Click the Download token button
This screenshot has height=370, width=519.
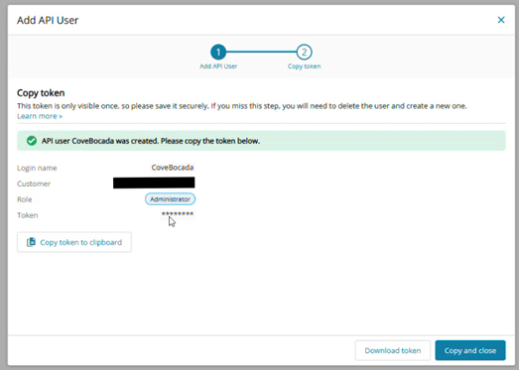(393, 350)
